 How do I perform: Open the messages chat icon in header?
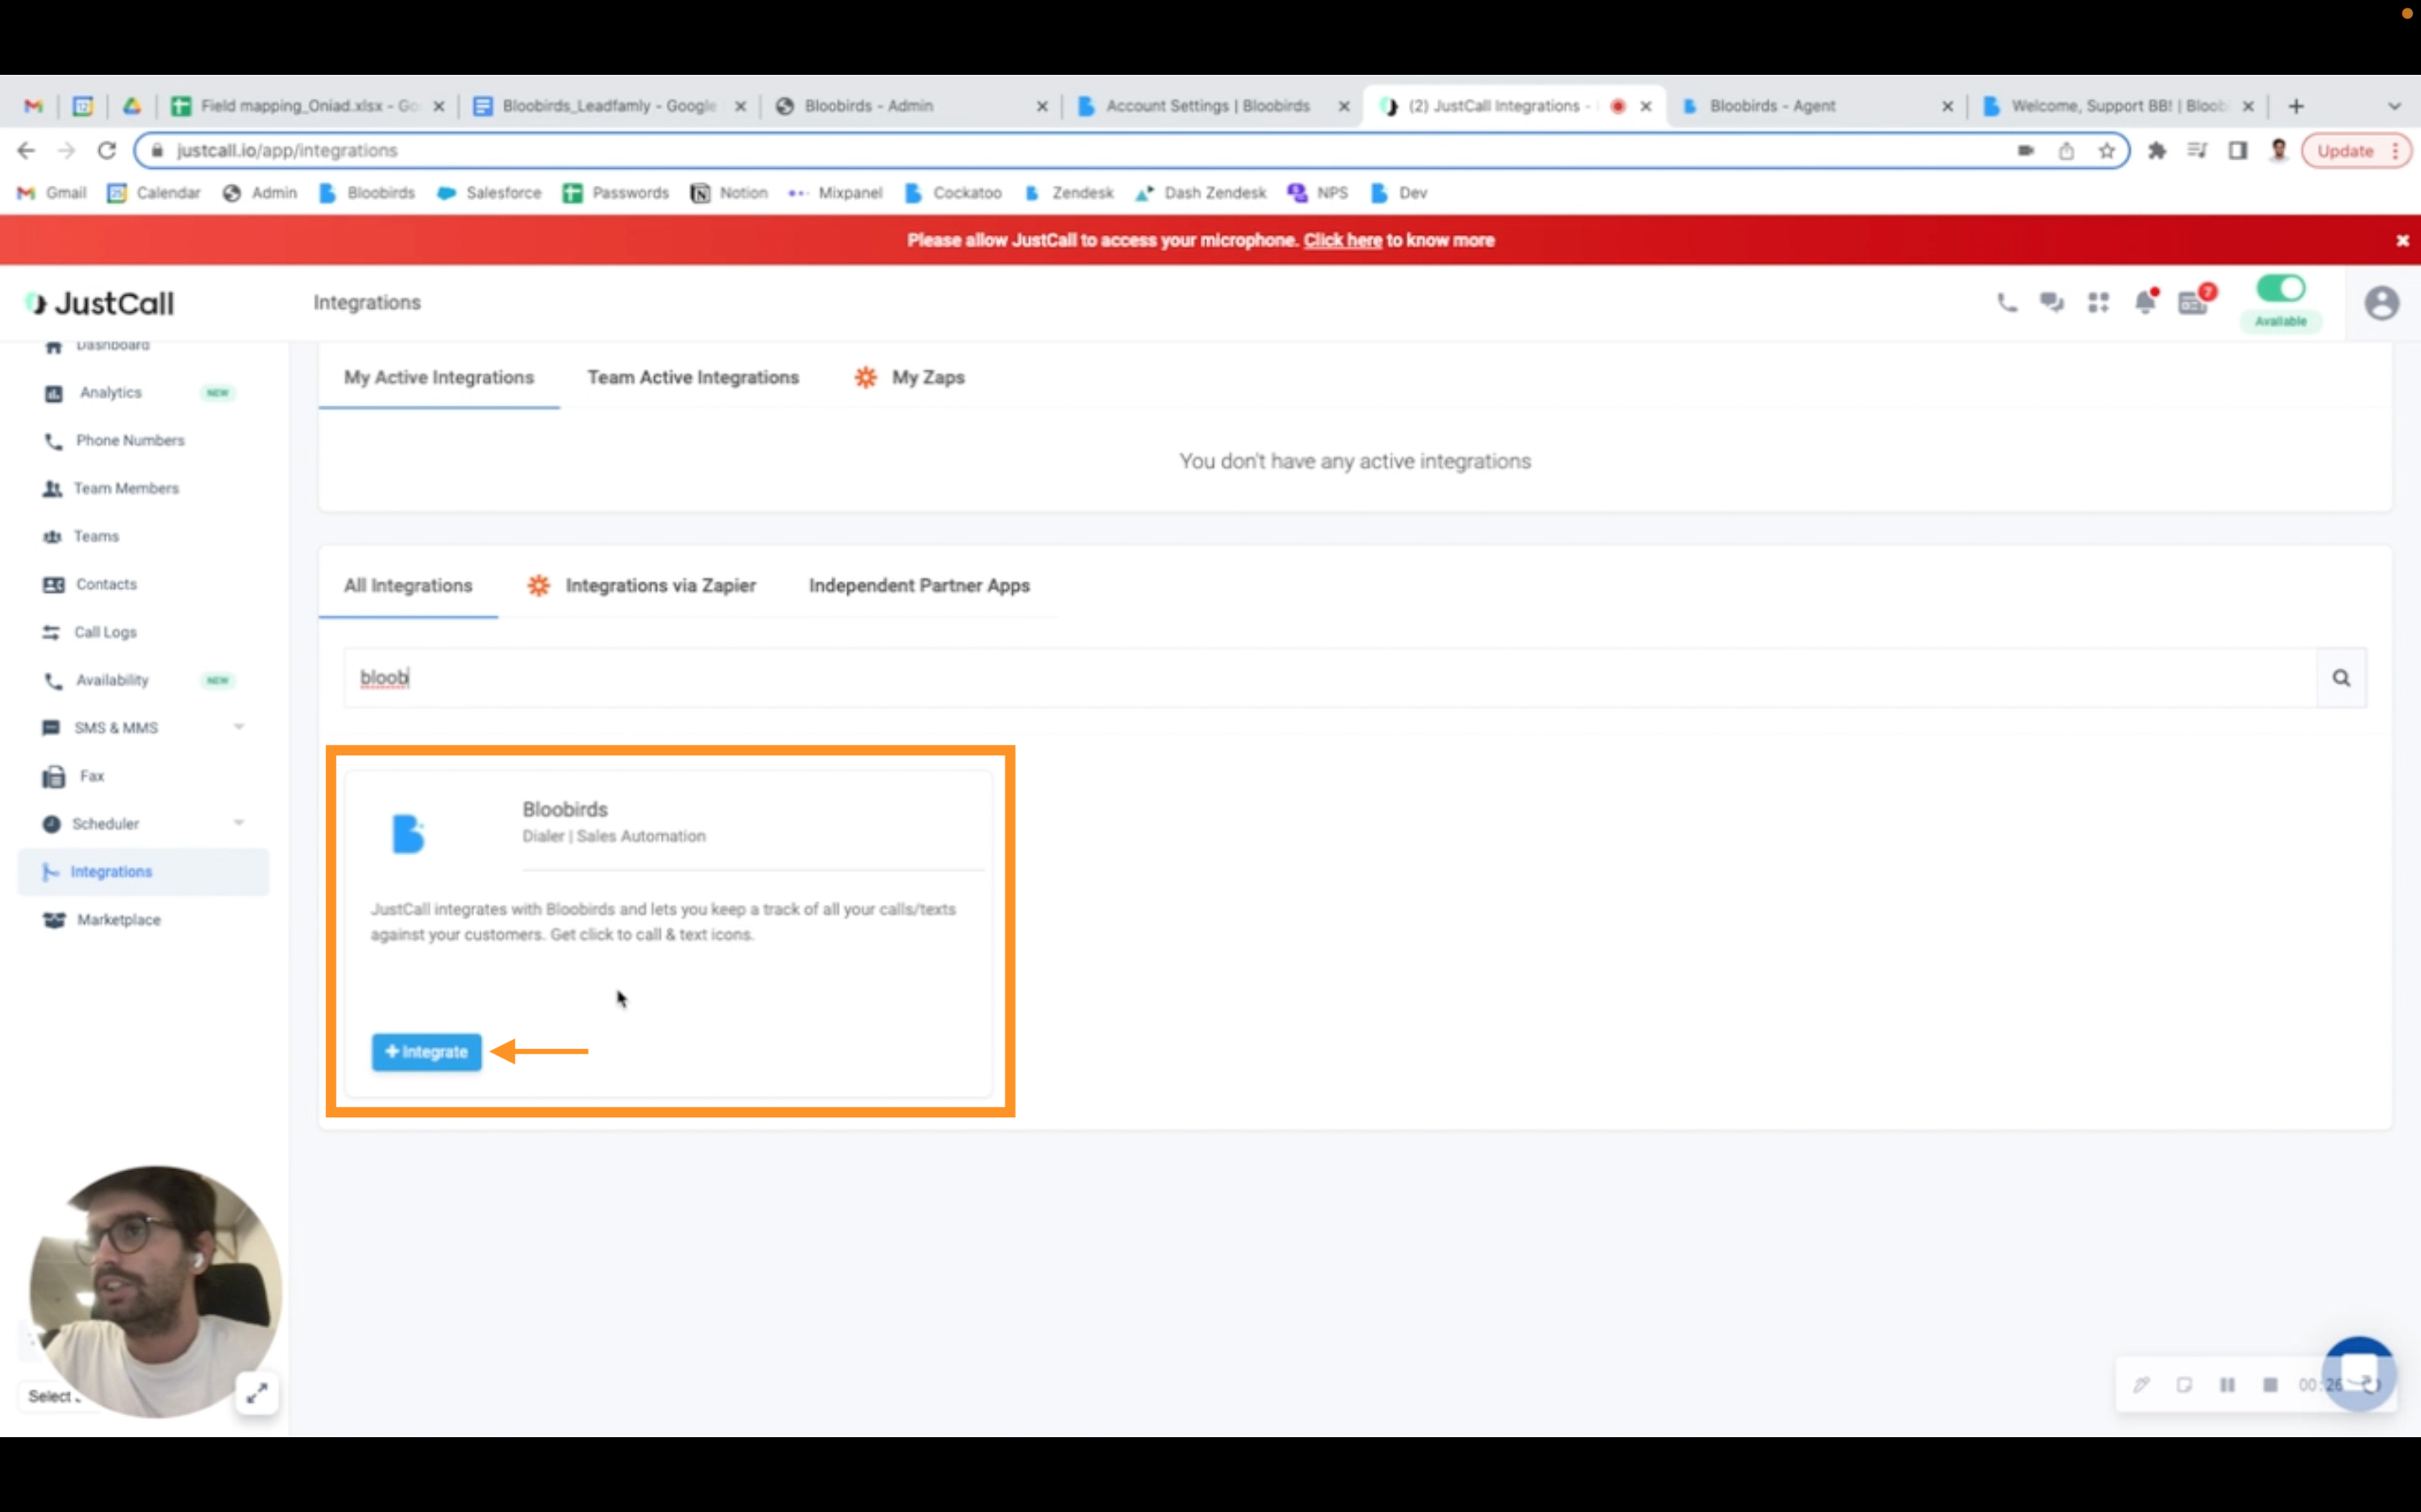click(x=2052, y=302)
